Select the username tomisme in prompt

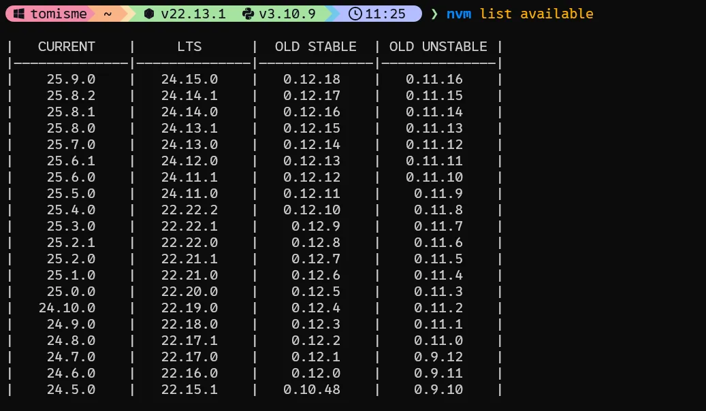point(59,14)
